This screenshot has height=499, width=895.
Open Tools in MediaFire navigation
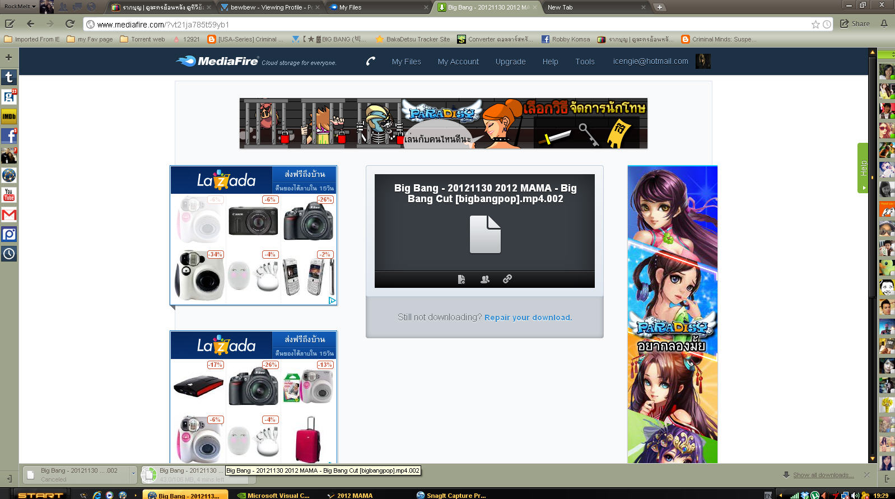click(585, 62)
